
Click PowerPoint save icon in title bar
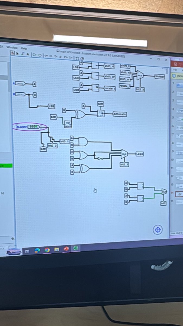click(x=176, y=64)
